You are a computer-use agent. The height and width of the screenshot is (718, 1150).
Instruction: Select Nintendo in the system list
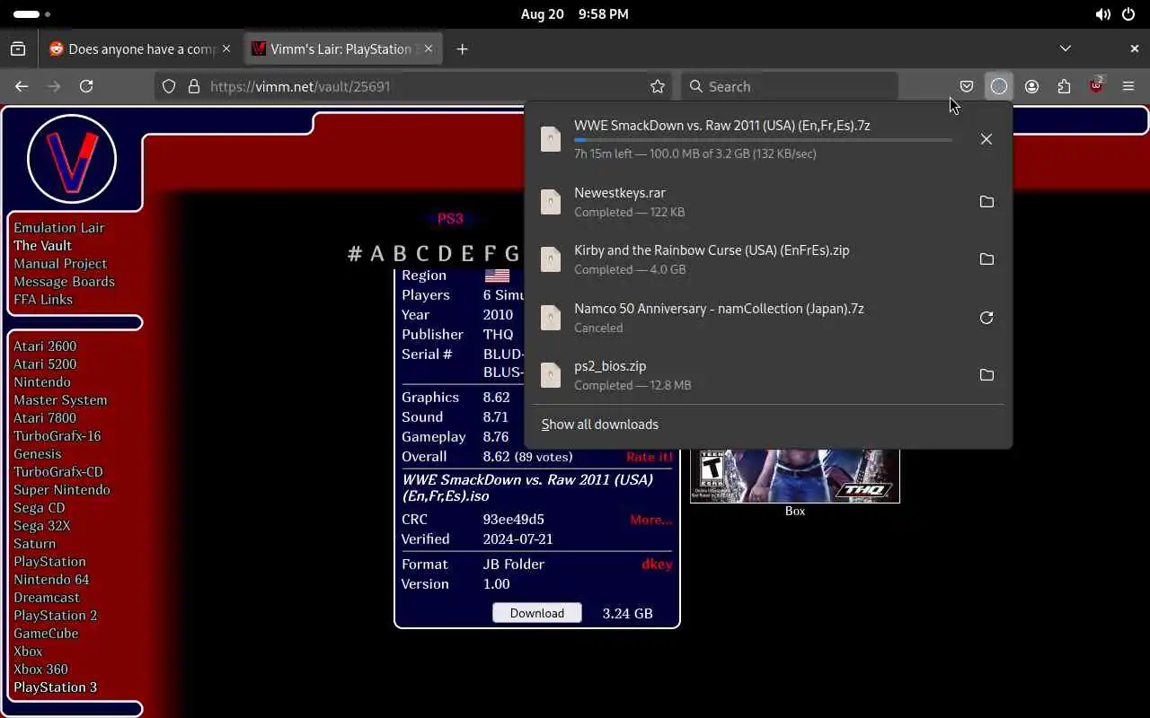42,382
